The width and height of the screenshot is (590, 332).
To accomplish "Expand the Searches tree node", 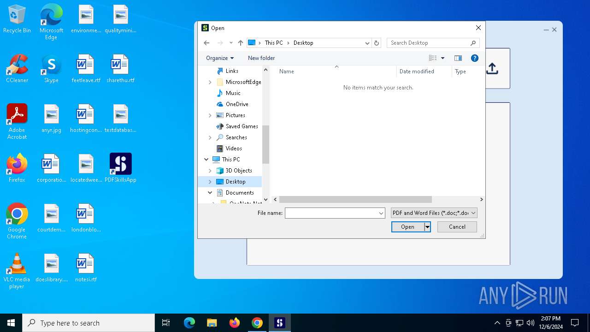I will [210, 137].
